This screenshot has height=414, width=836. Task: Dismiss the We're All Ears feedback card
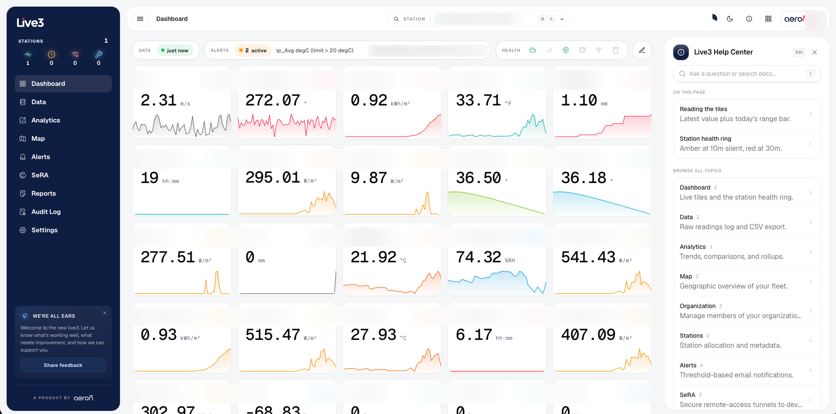[x=105, y=313]
